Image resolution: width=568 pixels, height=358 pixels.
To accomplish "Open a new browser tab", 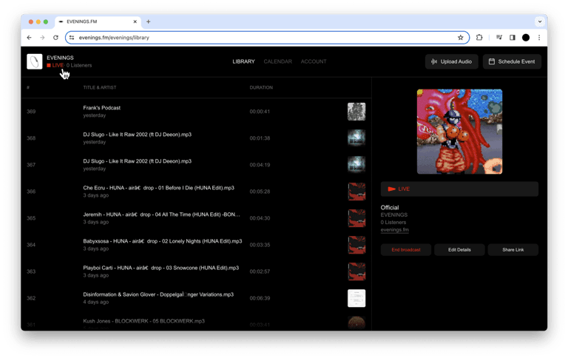I will click(148, 21).
